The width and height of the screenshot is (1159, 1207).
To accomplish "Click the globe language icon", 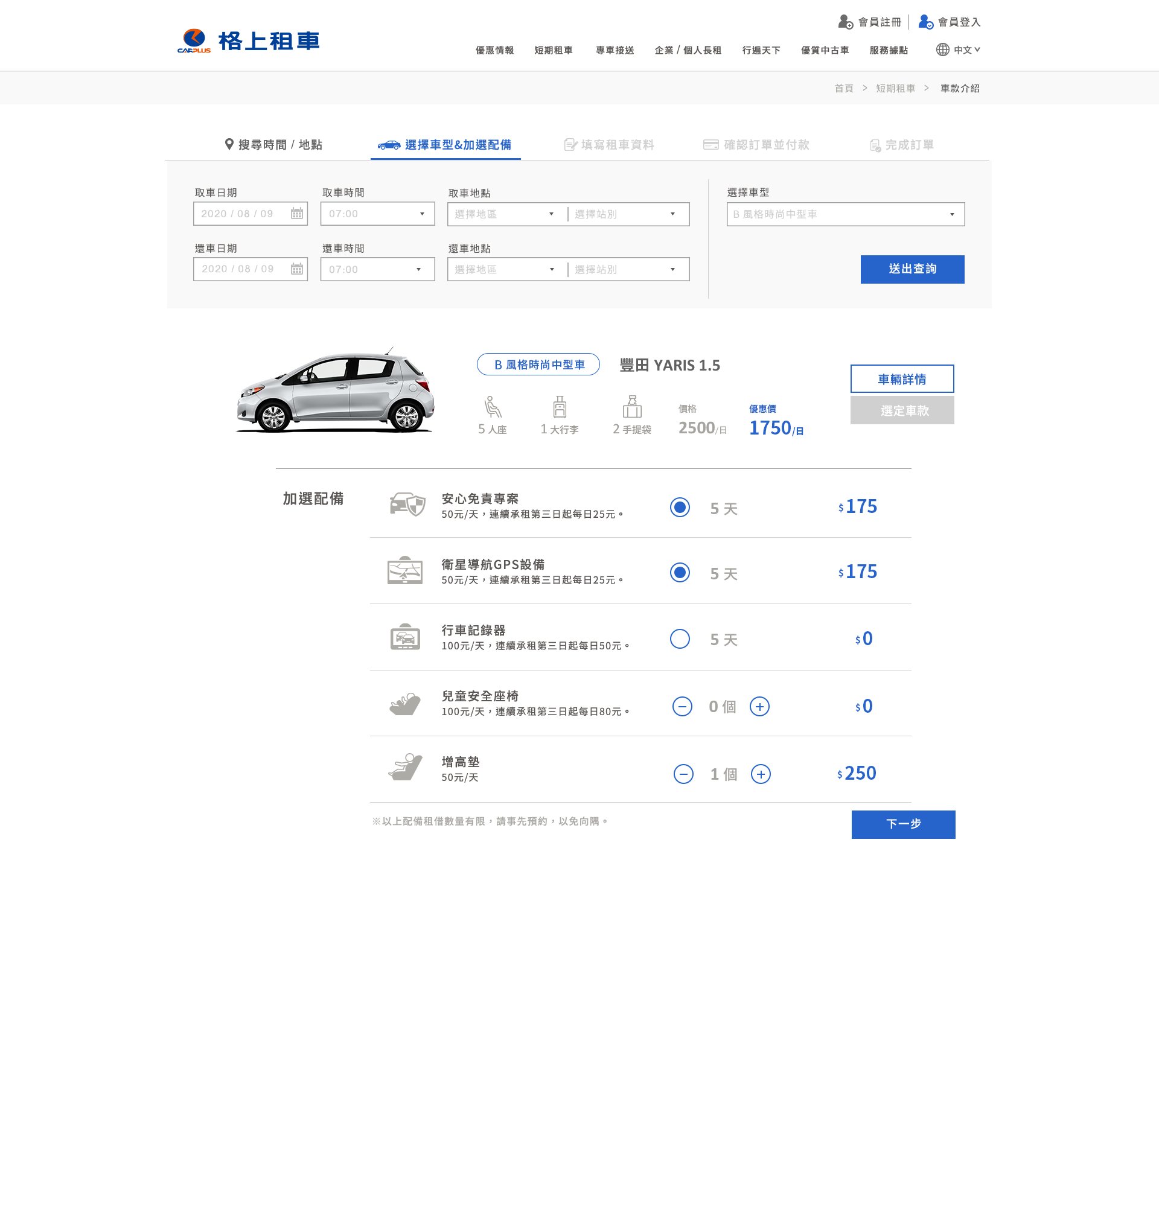I will pos(942,50).
